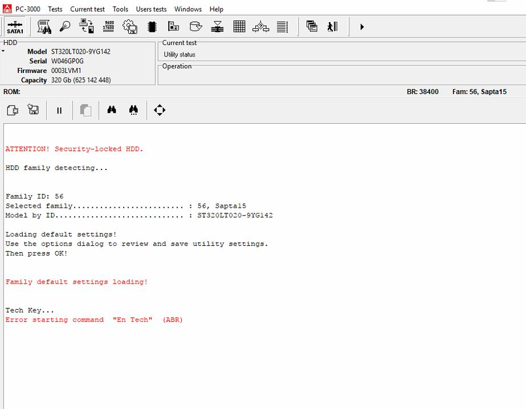The image size is (526, 409).
Task: Open the Help menu
Action: click(x=216, y=9)
